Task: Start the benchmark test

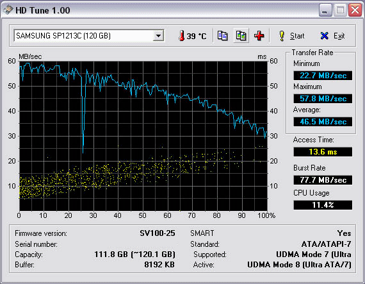Action: point(291,36)
